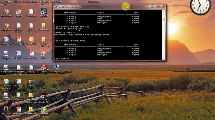
Task: Open the Computer desktop icon
Action: point(56,67)
